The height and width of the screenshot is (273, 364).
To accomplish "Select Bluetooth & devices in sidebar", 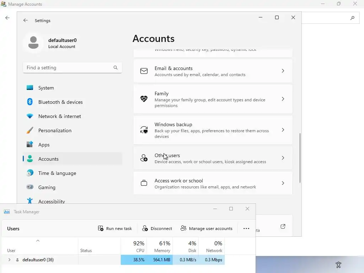I will (73, 102).
